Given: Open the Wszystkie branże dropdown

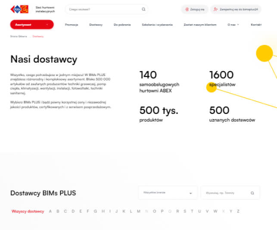Looking at the screenshot, I should coord(168,192).
